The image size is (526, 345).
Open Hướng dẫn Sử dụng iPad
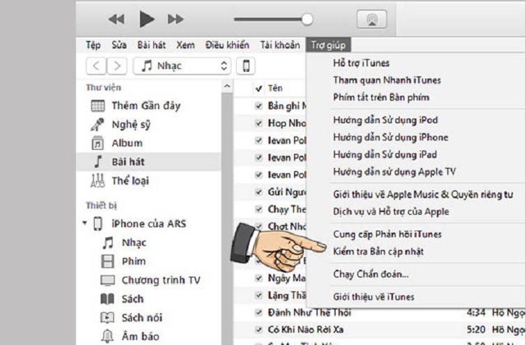pyautogui.click(x=385, y=155)
